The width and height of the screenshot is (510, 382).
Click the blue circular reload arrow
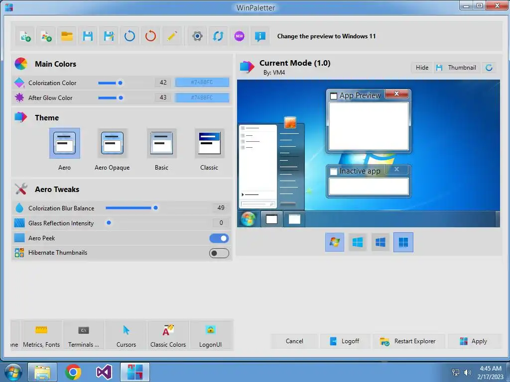coord(129,36)
